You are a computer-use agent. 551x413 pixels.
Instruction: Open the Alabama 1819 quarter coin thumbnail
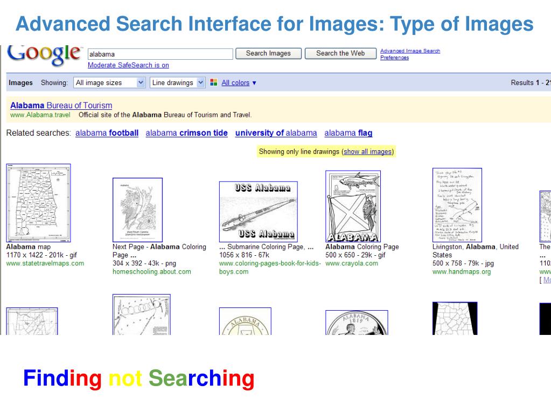[x=357, y=323]
